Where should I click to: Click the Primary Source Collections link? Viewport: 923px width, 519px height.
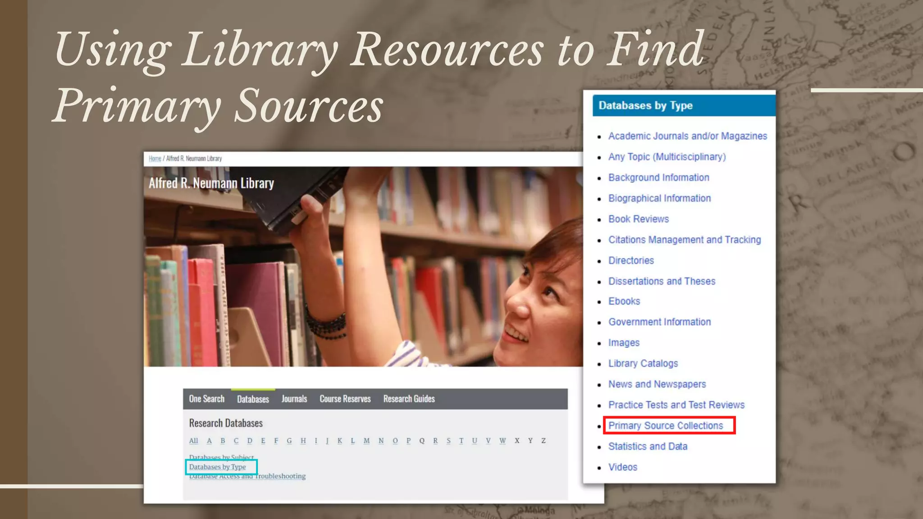665,426
